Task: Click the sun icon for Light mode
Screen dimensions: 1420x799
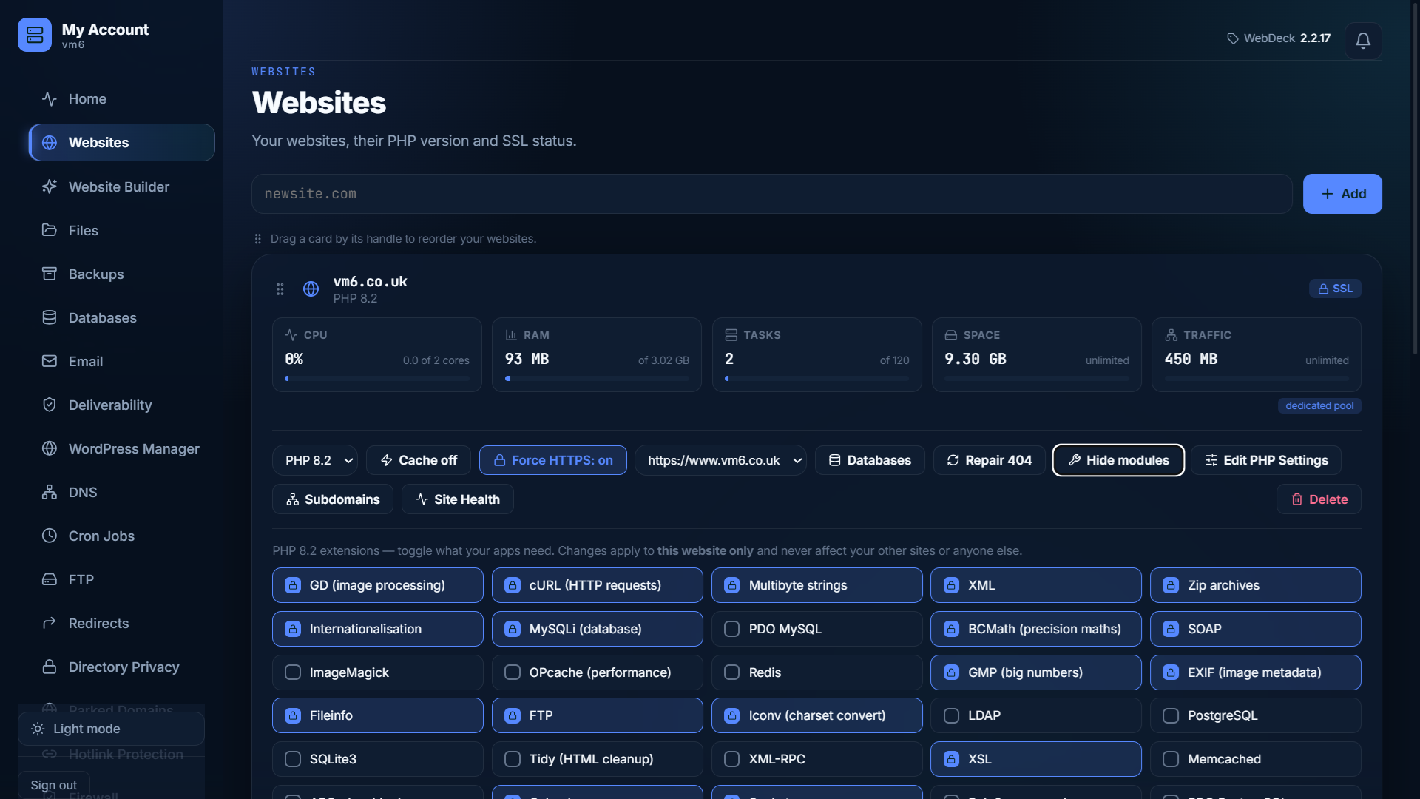Action: [x=38, y=729]
